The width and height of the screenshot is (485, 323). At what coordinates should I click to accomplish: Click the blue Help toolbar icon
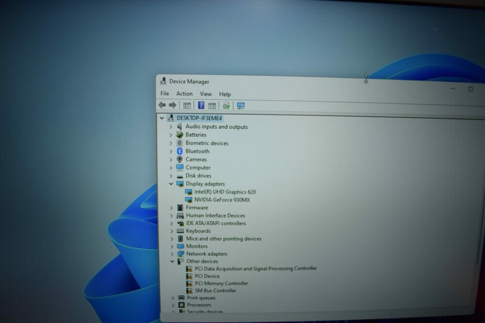pyautogui.click(x=201, y=106)
